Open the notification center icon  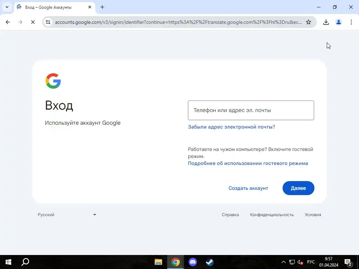click(x=348, y=262)
